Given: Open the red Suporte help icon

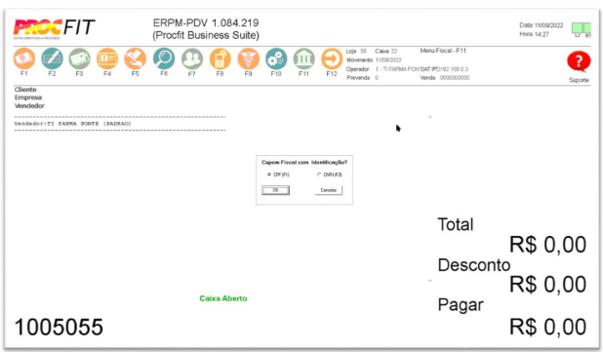Looking at the screenshot, I should [579, 61].
